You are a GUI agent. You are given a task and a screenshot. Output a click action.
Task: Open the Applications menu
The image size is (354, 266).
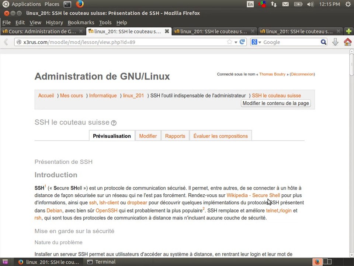pyautogui.click(x=26, y=4)
